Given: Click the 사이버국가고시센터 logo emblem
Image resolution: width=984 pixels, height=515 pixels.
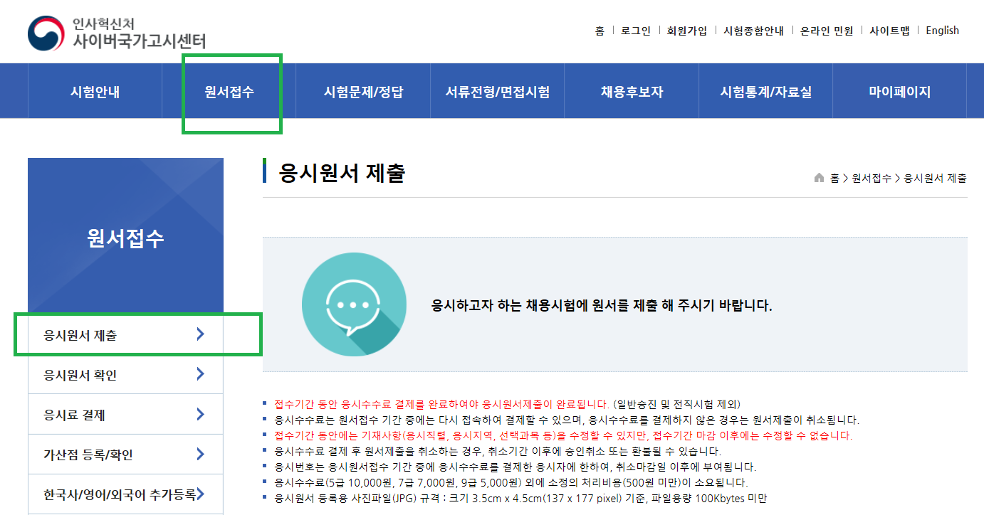Looking at the screenshot, I should pos(46,33).
